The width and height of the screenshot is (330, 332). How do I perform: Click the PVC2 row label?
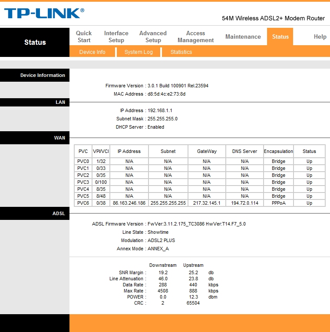click(x=83, y=175)
